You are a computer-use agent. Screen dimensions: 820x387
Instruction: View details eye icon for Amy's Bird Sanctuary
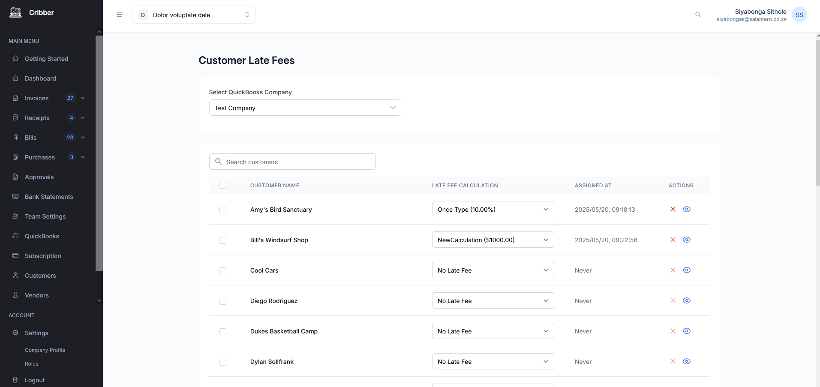[687, 209]
